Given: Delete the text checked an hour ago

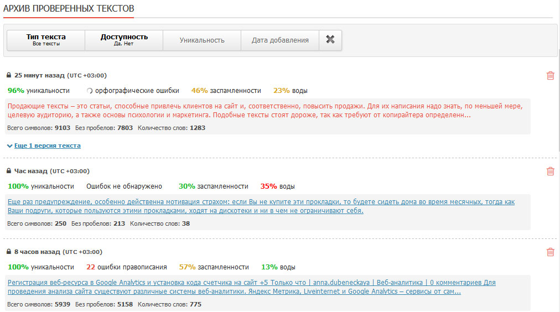Looking at the screenshot, I should (551, 171).
